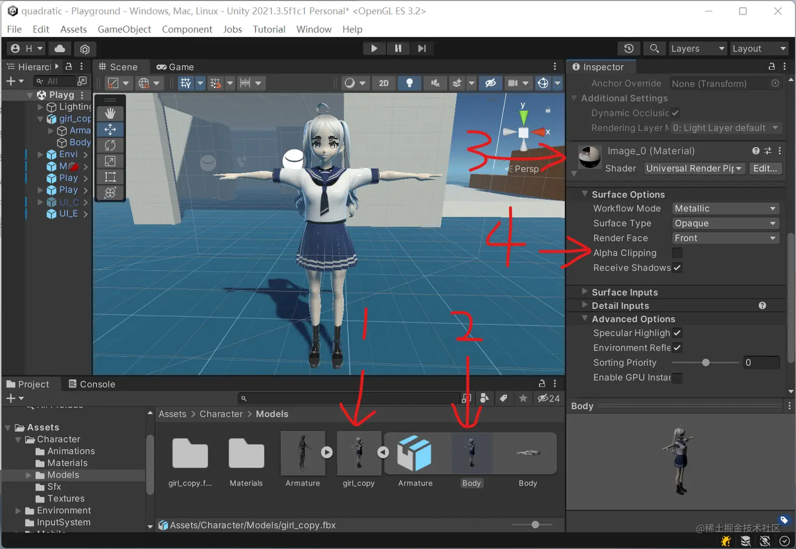Select the girl_copy.fbx asset thumbnail
Viewport: 796px width, 549px height.
190,453
